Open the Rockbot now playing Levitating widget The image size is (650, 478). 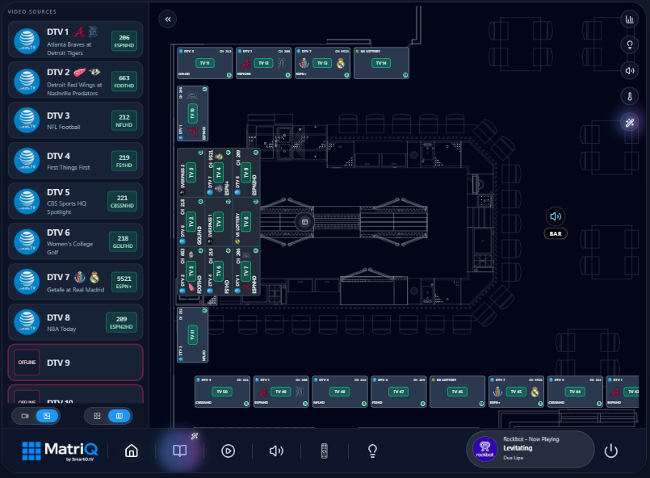[530, 449]
